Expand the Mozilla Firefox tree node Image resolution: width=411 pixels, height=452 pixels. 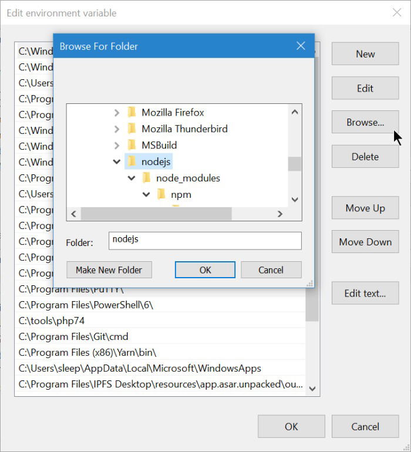click(116, 113)
